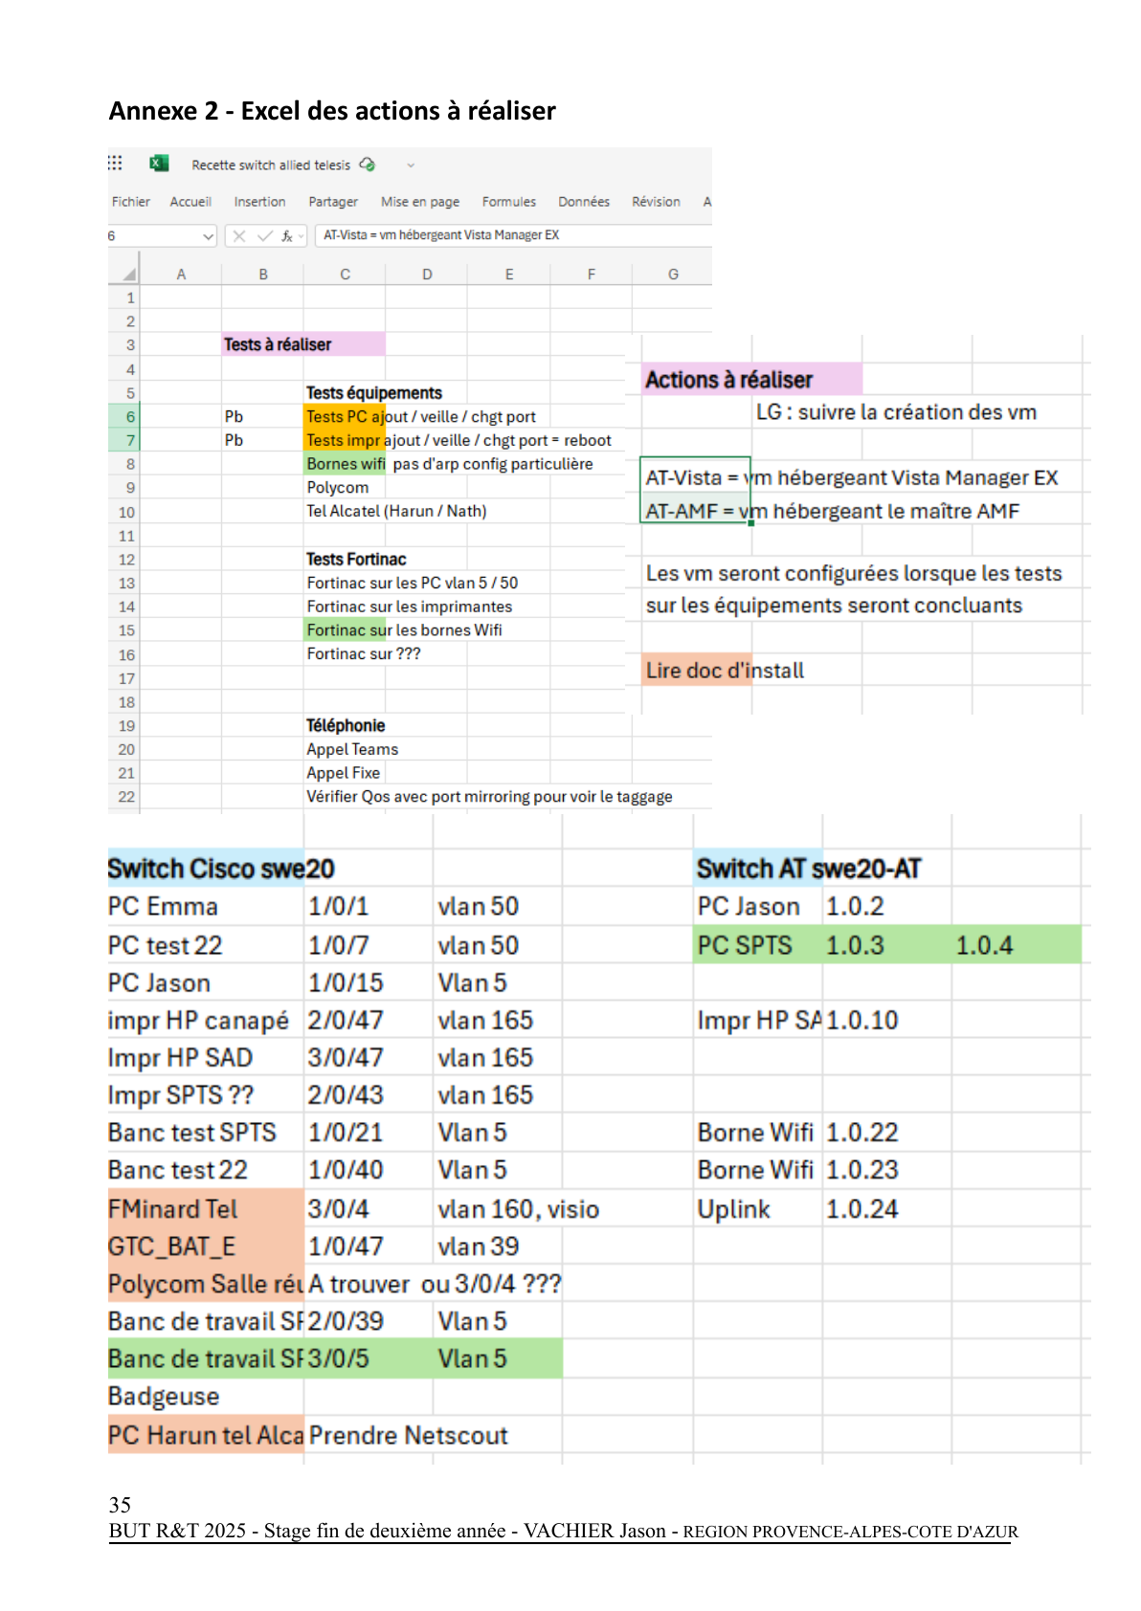This screenshot has height=1611, width=1141.
Task: Click the insert function fx icon
Action: point(286,235)
